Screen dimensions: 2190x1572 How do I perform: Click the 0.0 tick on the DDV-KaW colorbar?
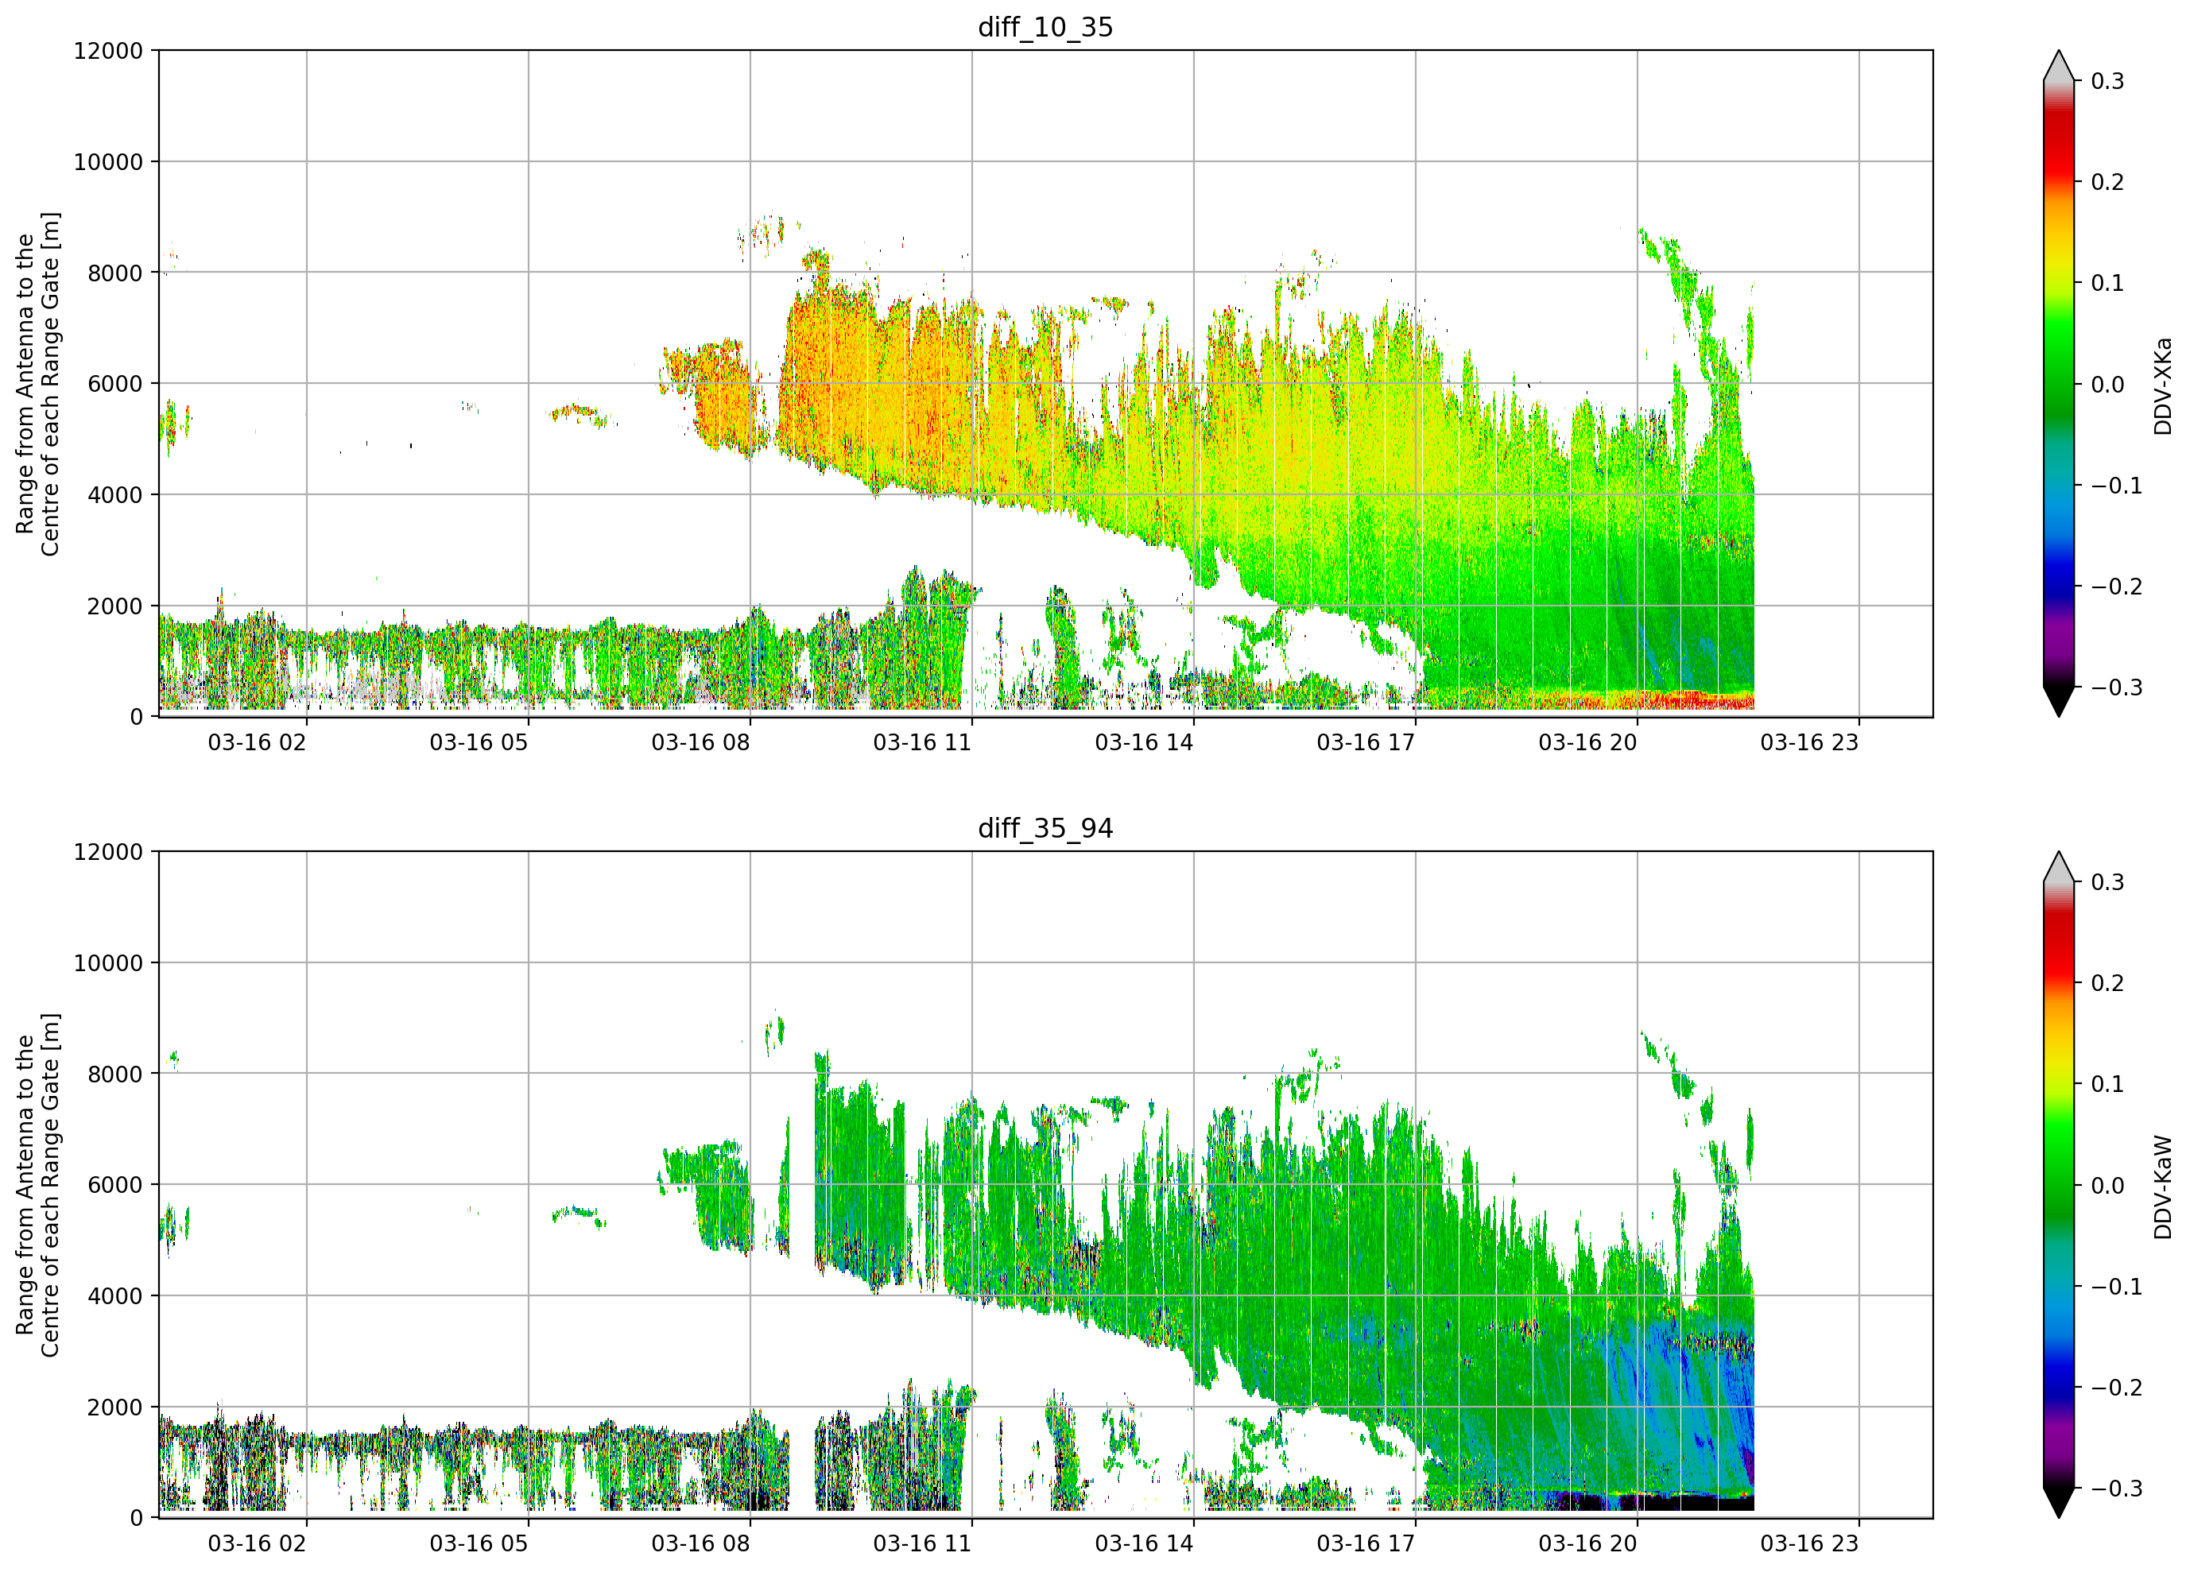pos(2108,1186)
